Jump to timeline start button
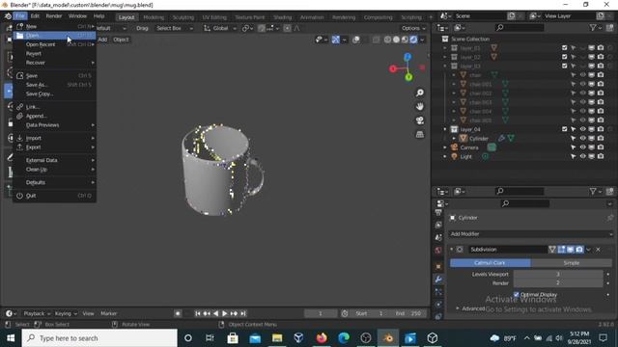The width and height of the screenshot is (618, 347). coord(198,313)
